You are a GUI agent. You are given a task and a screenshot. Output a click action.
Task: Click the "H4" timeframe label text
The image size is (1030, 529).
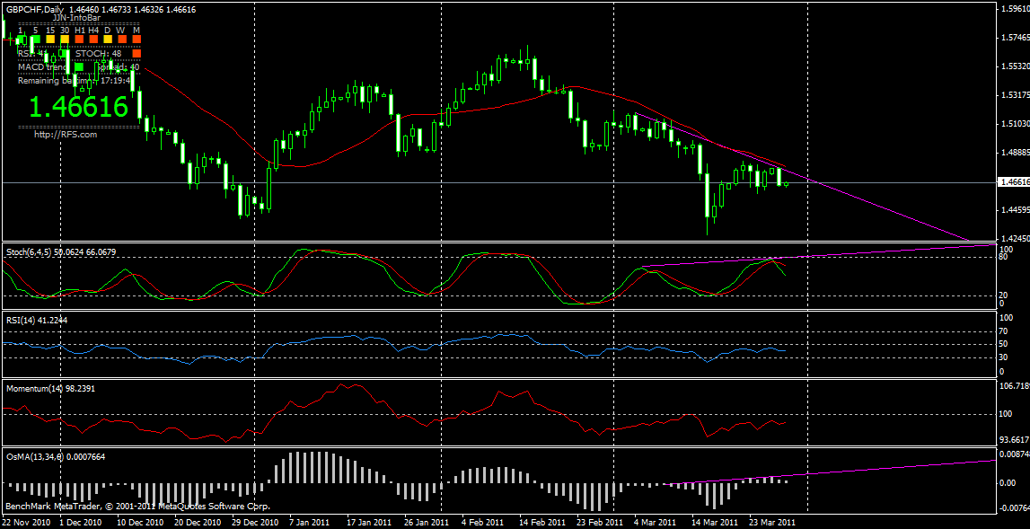(x=94, y=31)
